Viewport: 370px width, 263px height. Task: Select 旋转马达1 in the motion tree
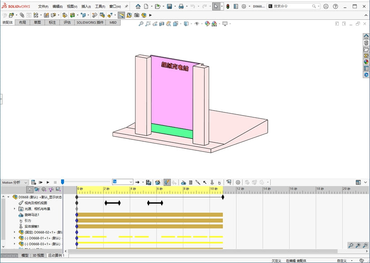click(x=32, y=215)
